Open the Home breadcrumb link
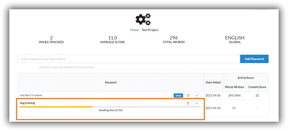This screenshot has height=131, width=288. 134,30
